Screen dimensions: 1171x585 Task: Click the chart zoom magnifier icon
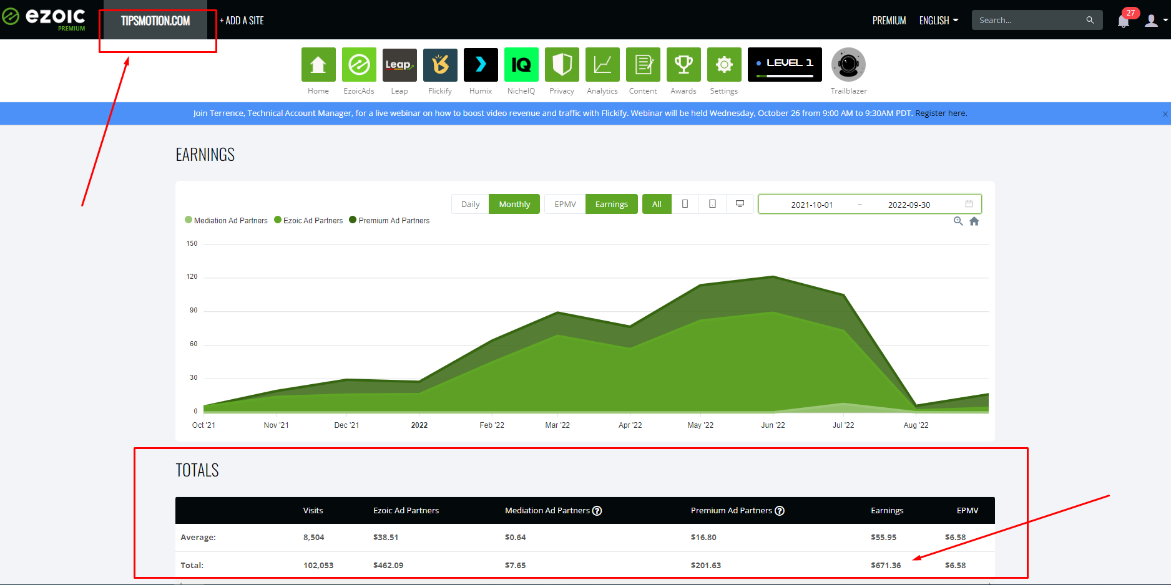(958, 221)
